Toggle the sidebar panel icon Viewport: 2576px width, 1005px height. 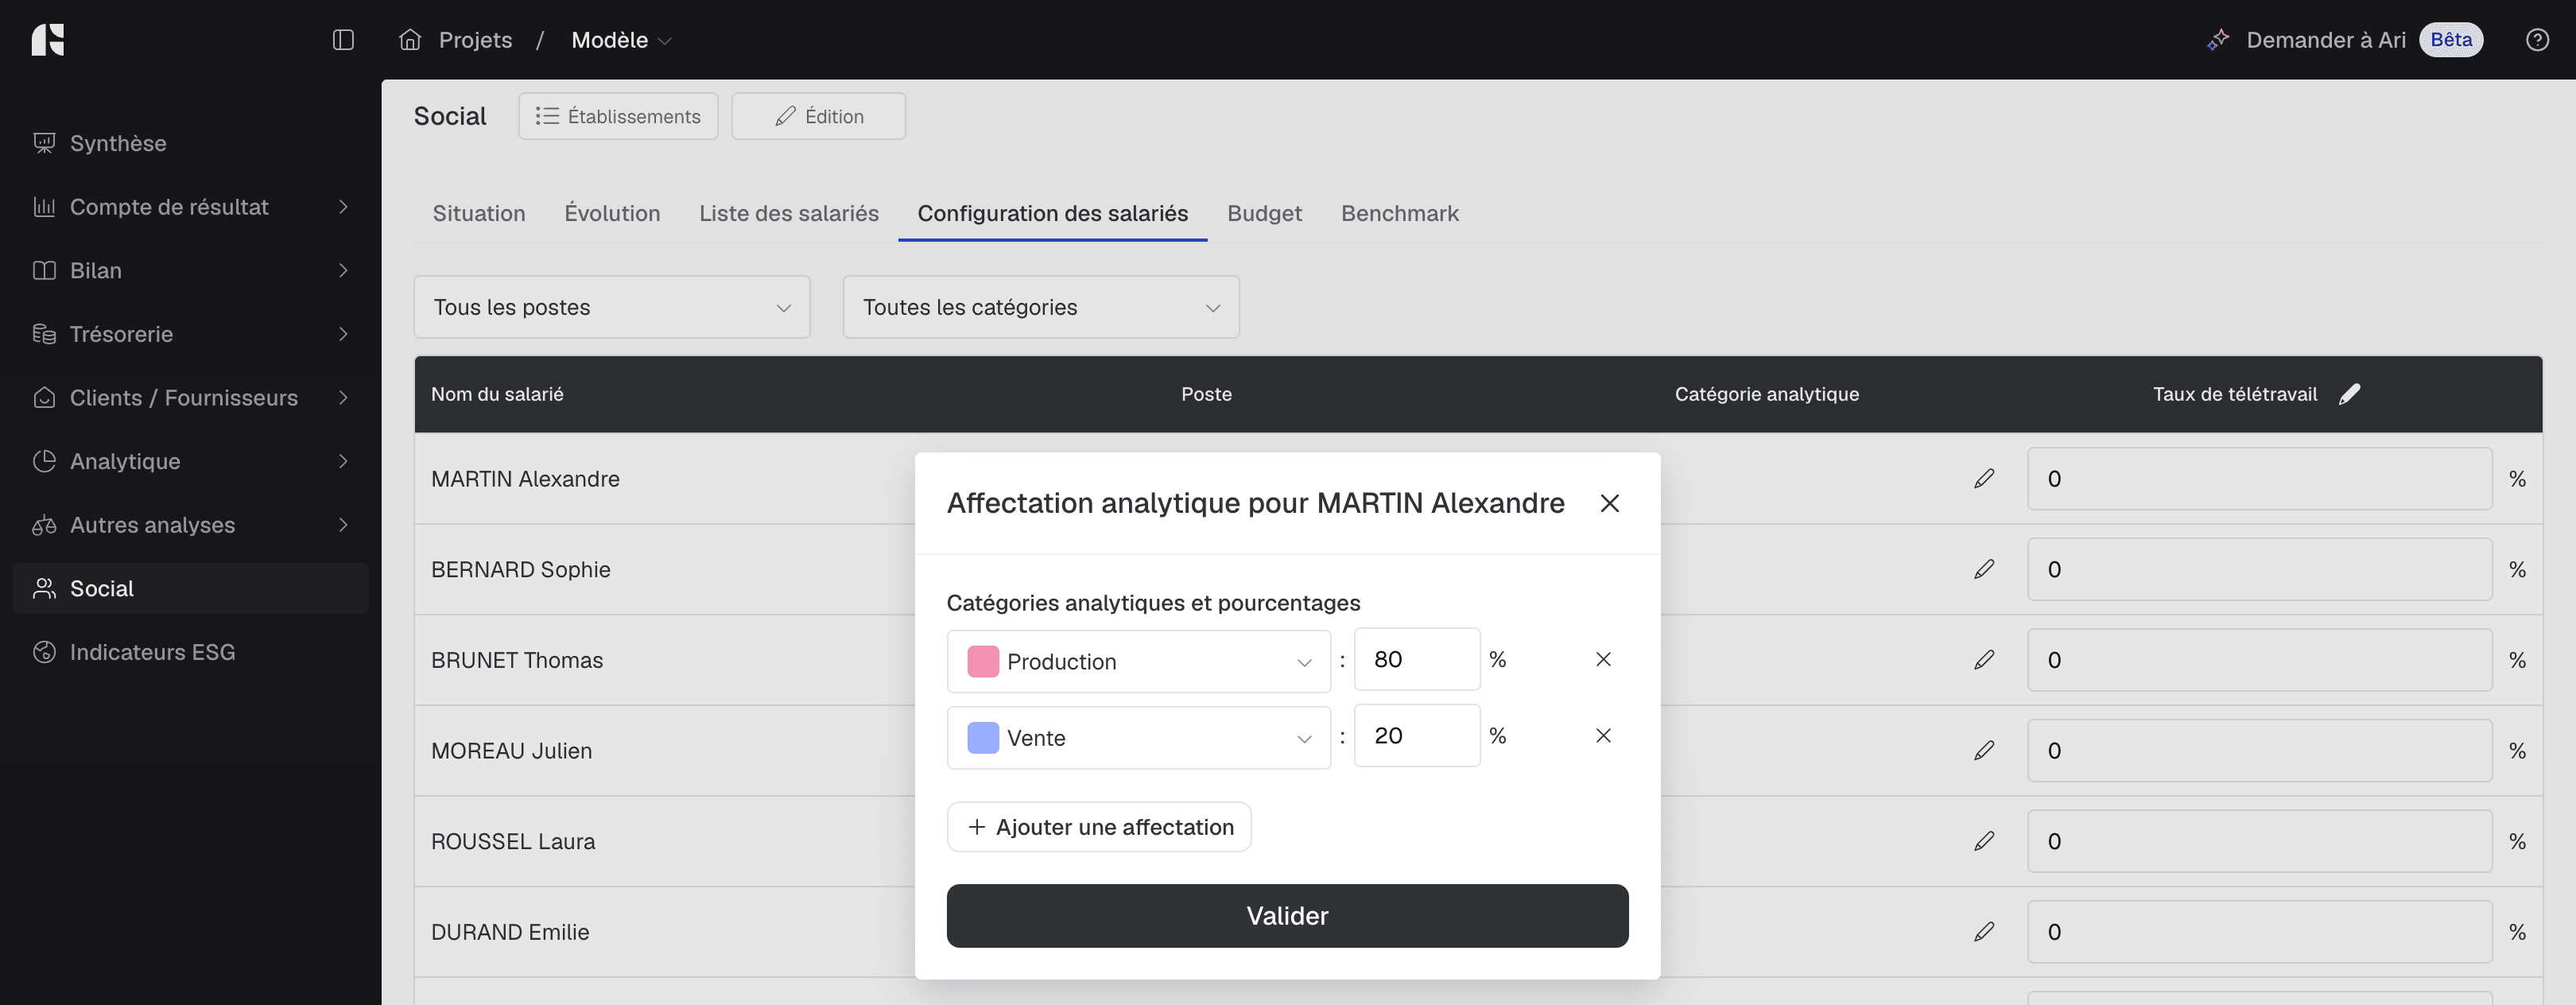[343, 40]
